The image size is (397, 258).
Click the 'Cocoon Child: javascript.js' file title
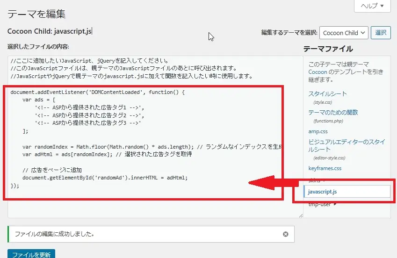point(50,31)
